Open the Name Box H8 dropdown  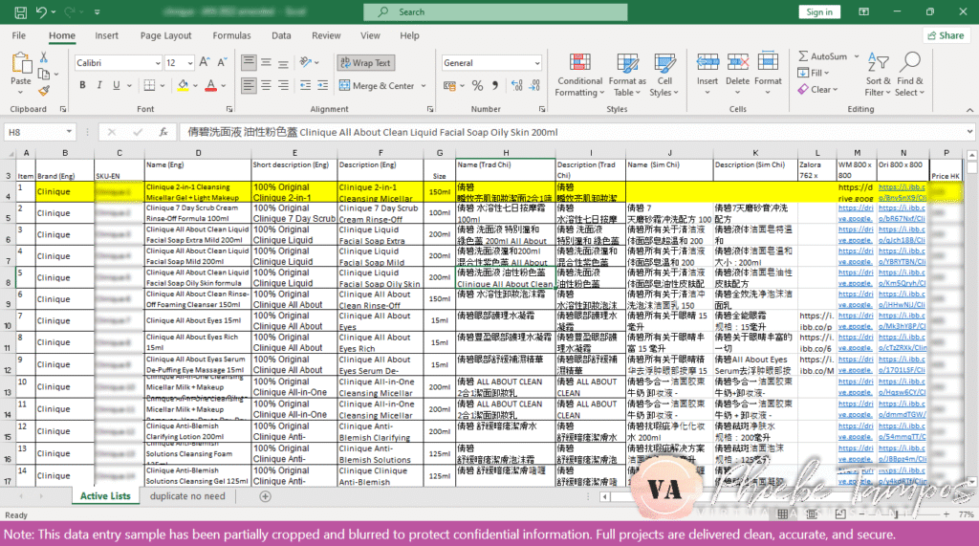point(69,132)
